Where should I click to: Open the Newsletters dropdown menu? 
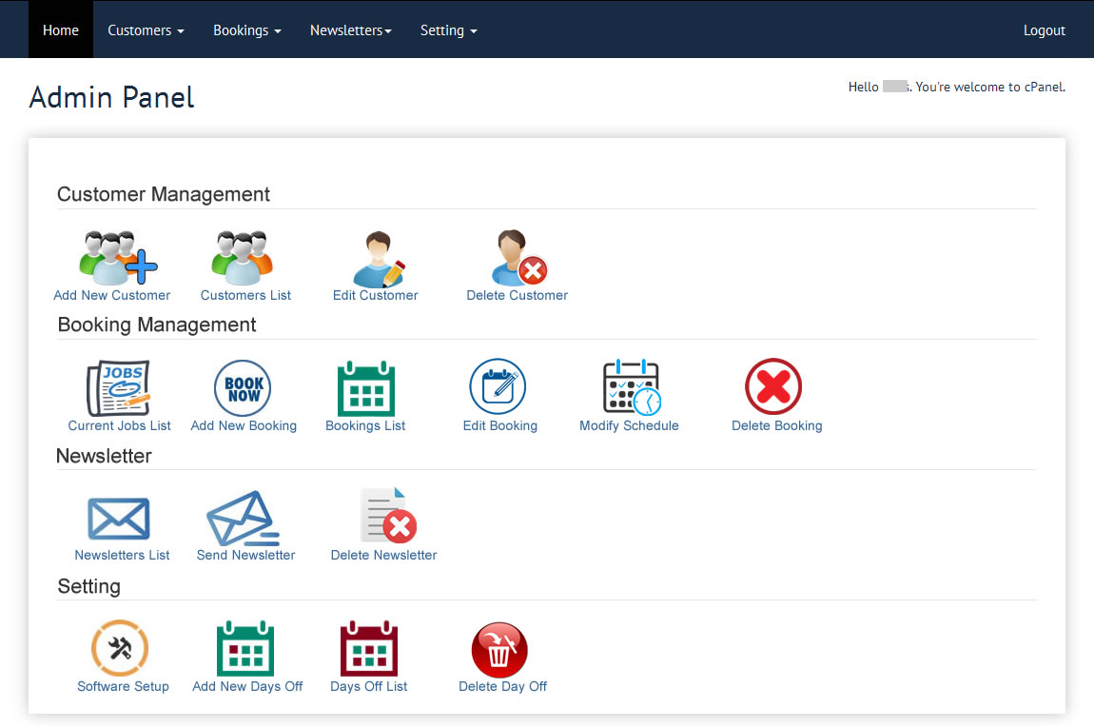pos(350,30)
